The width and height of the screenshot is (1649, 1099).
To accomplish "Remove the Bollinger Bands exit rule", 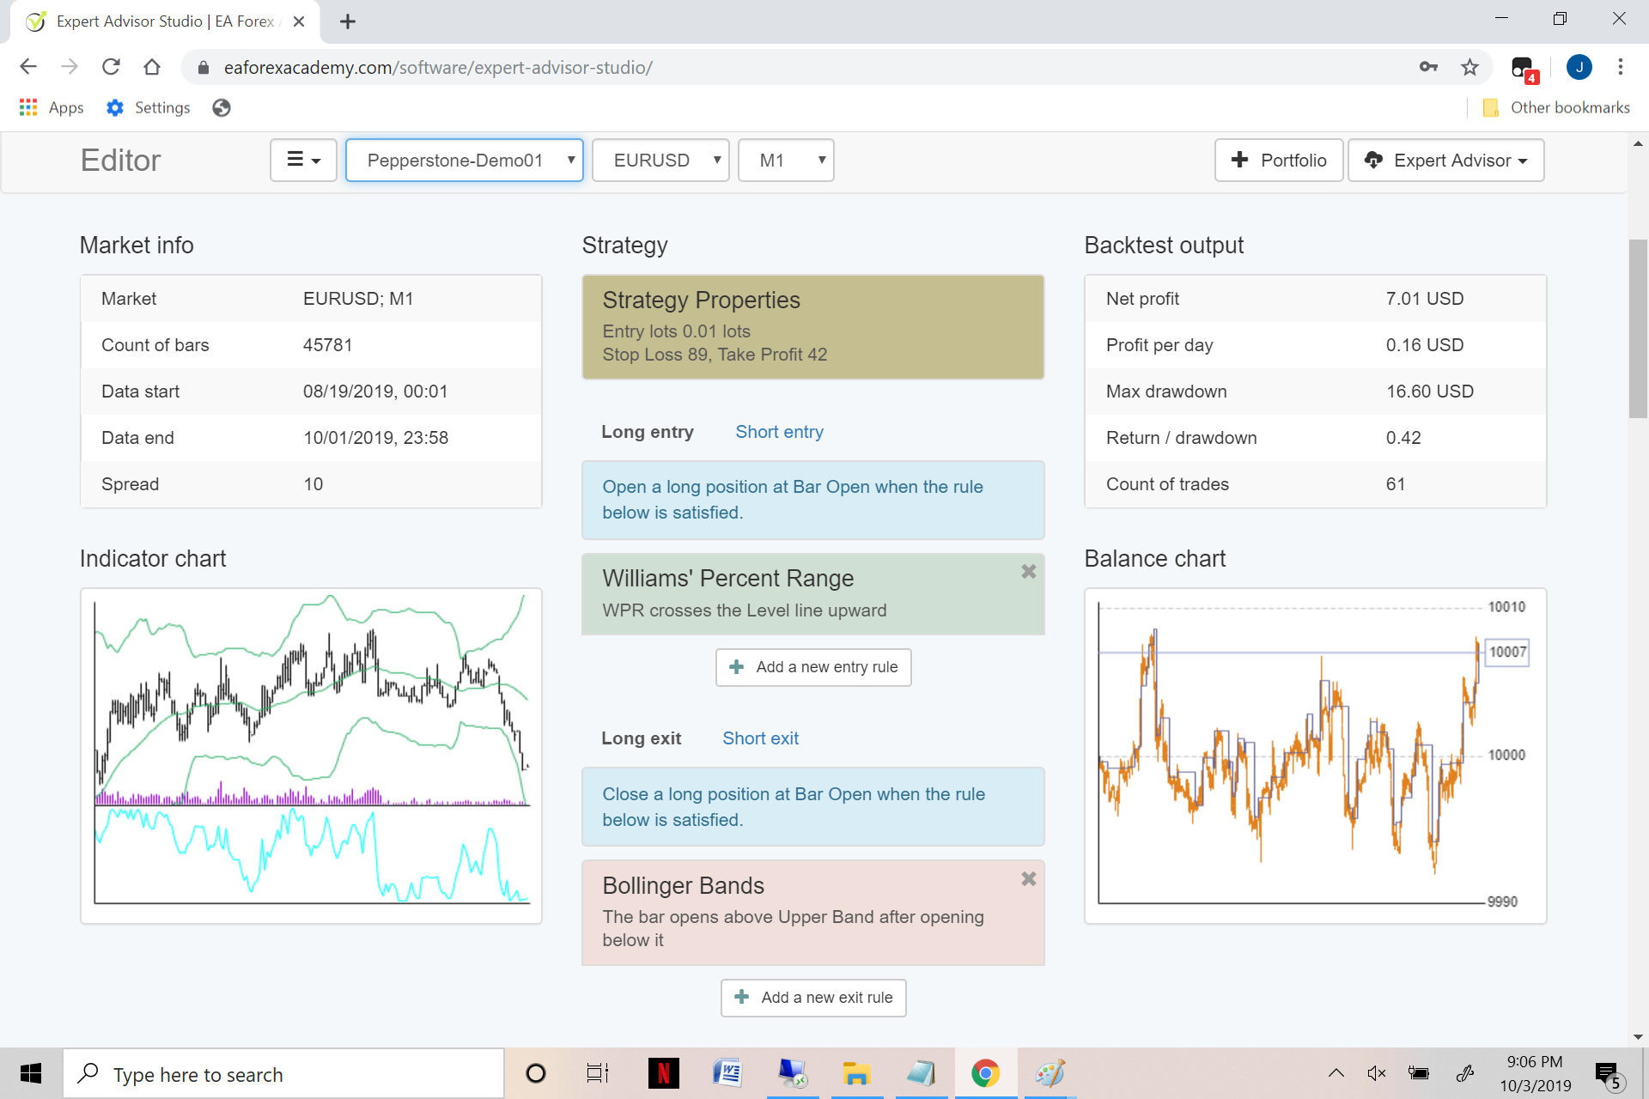I will (1028, 879).
